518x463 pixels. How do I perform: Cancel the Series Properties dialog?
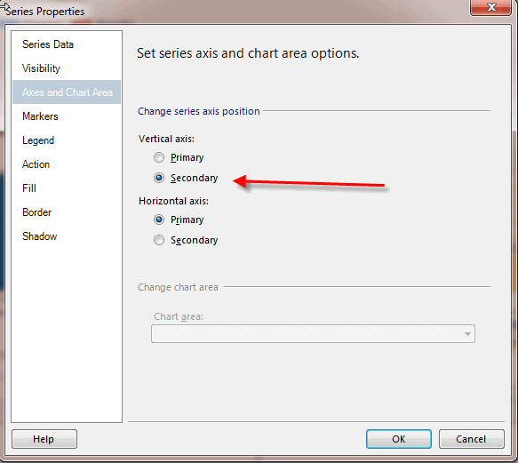[472, 439]
